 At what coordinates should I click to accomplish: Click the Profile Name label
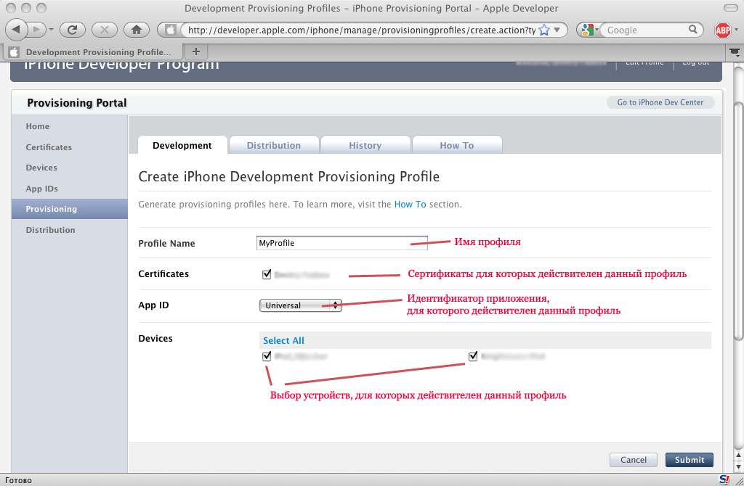click(166, 244)
